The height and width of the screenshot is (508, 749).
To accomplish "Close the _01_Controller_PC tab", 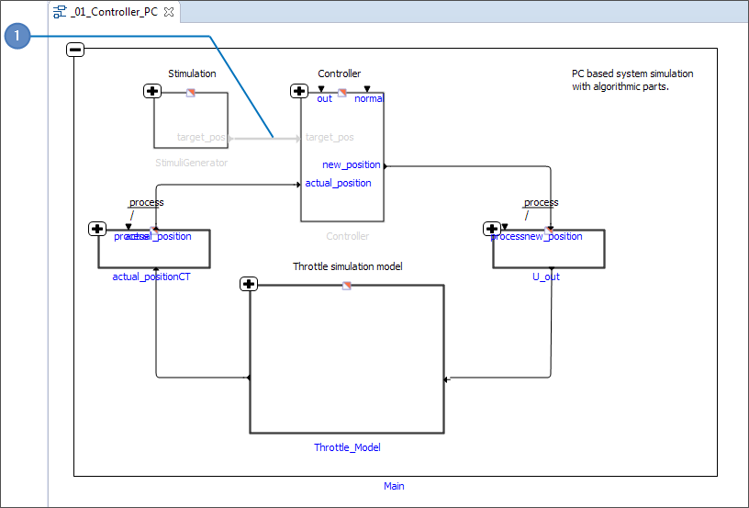I will point(169,12).
